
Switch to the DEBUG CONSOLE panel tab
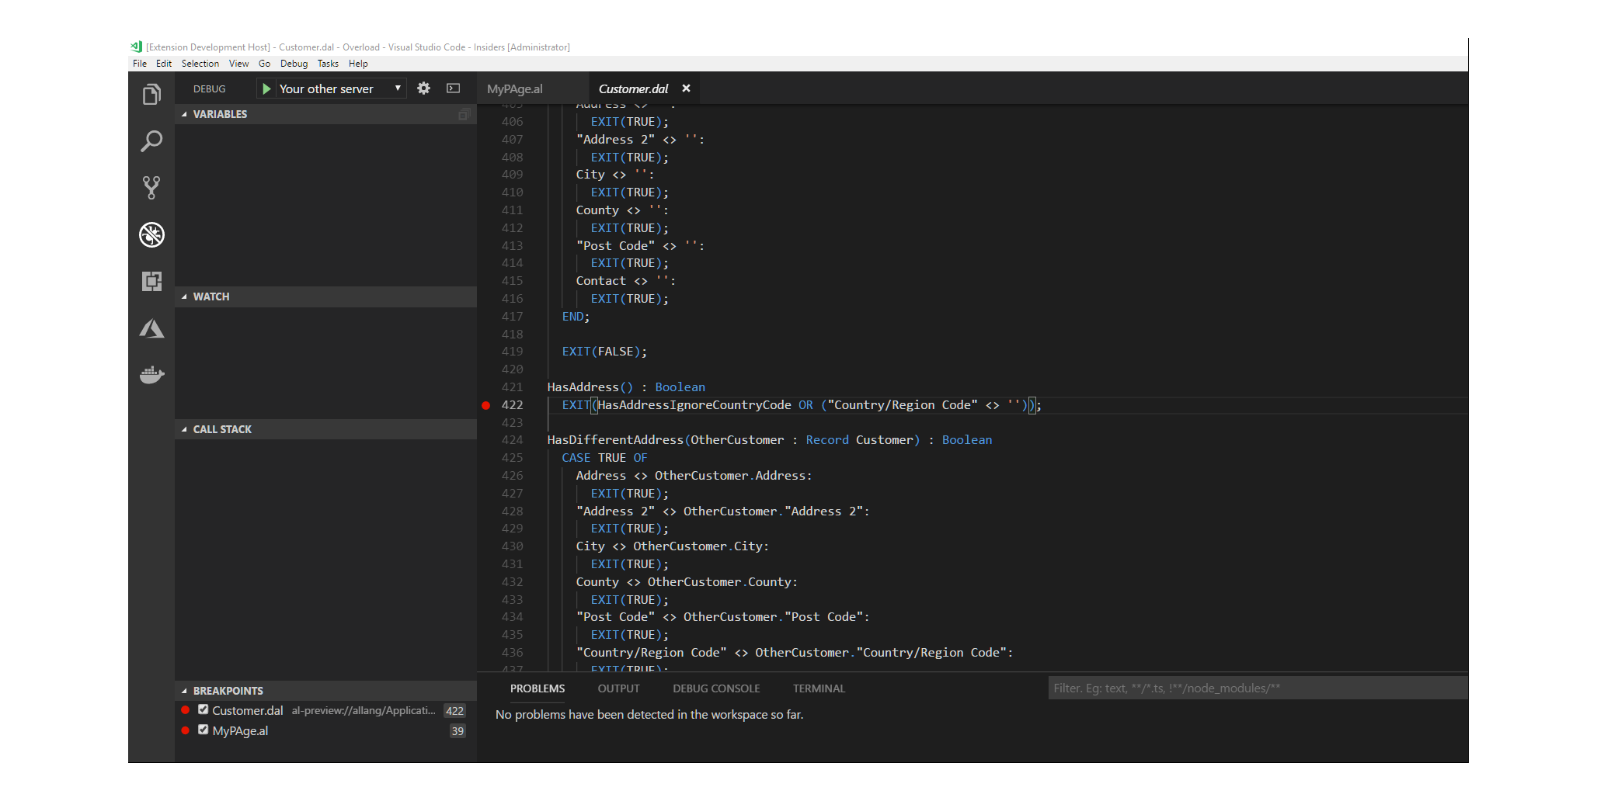click(716, 688)
